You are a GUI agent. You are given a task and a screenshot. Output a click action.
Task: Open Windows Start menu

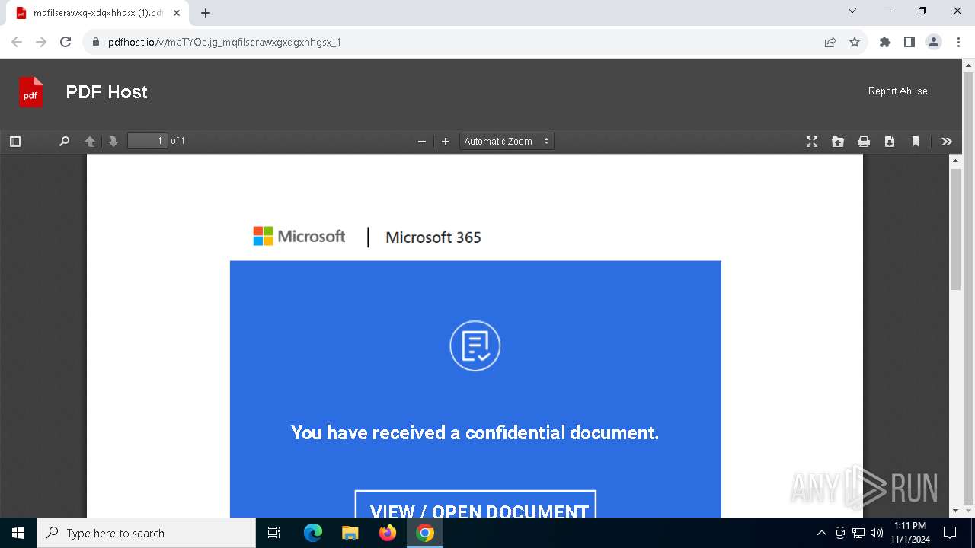pyautogui.click(x=18, y=533)
